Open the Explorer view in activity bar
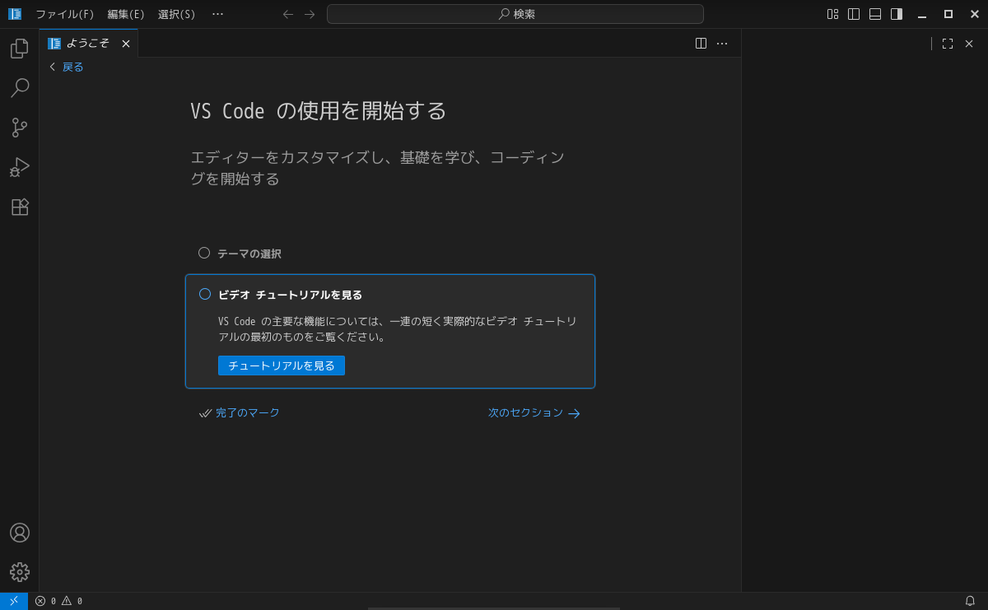The width and height of the screenshot is (988, 610). coord(20,49)
